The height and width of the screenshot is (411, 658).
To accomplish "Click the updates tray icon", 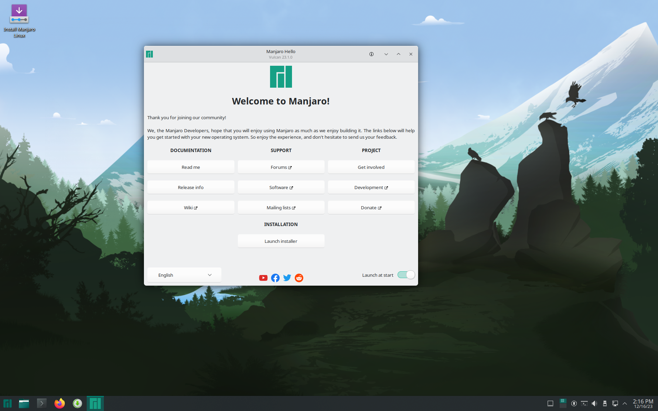I will [574, 403].
